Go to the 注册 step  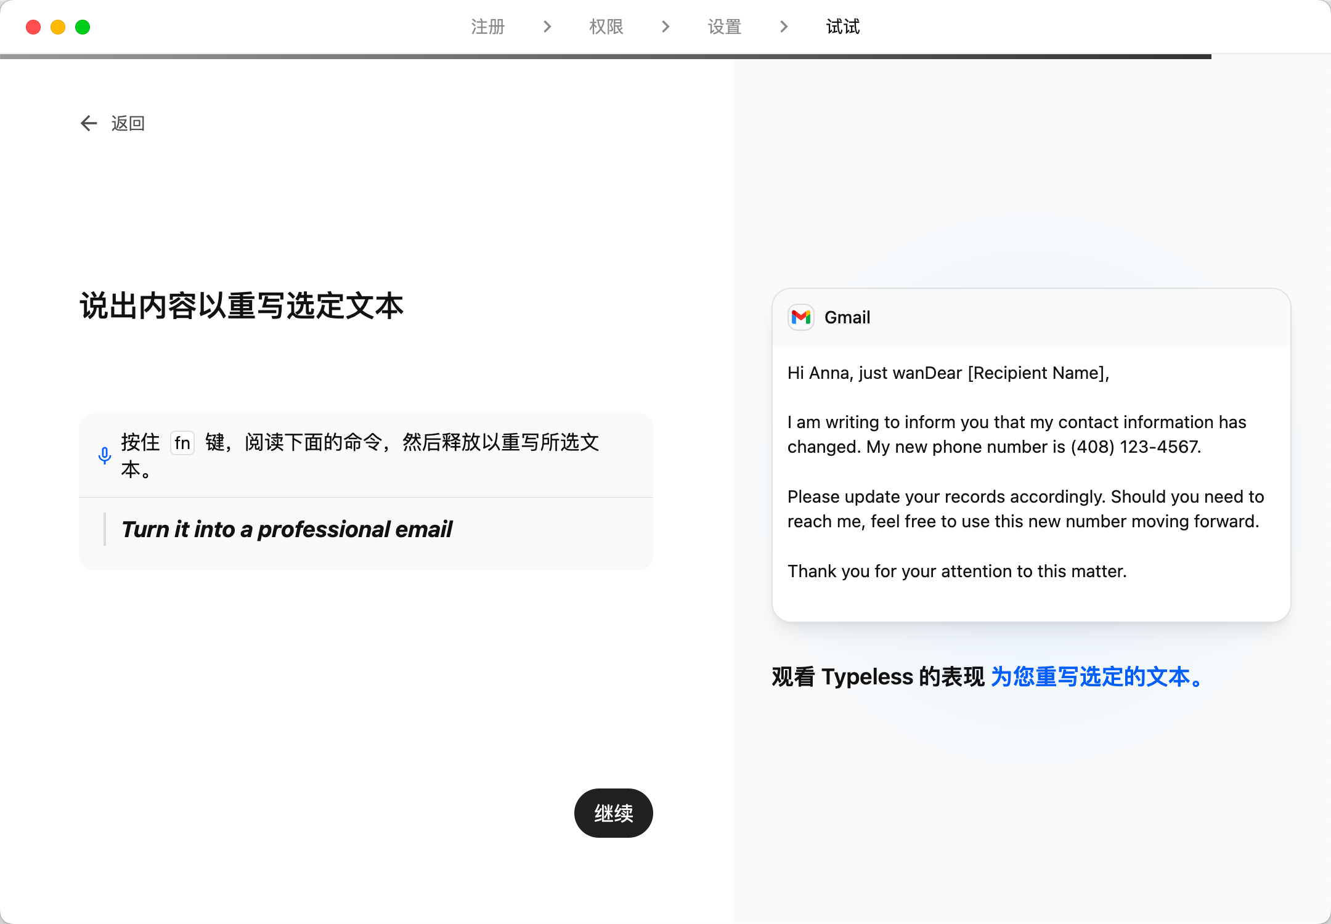click(x=487, y=26)
